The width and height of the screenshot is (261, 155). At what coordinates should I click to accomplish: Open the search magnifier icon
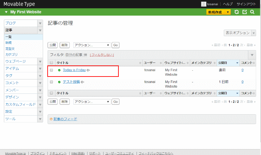252,12
